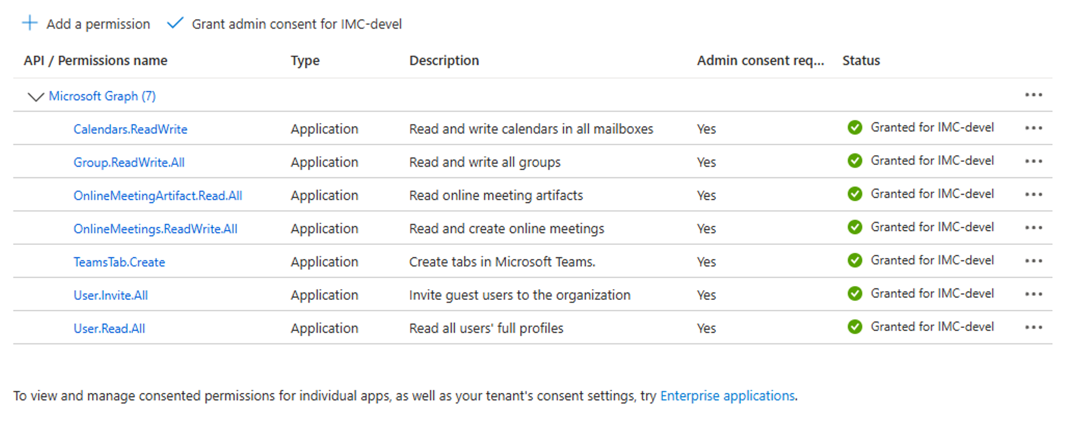Click the Status column header

(x=861, y=60)
